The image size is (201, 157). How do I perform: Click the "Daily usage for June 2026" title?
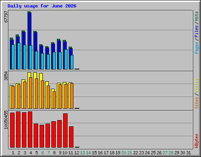pos(42,6)
